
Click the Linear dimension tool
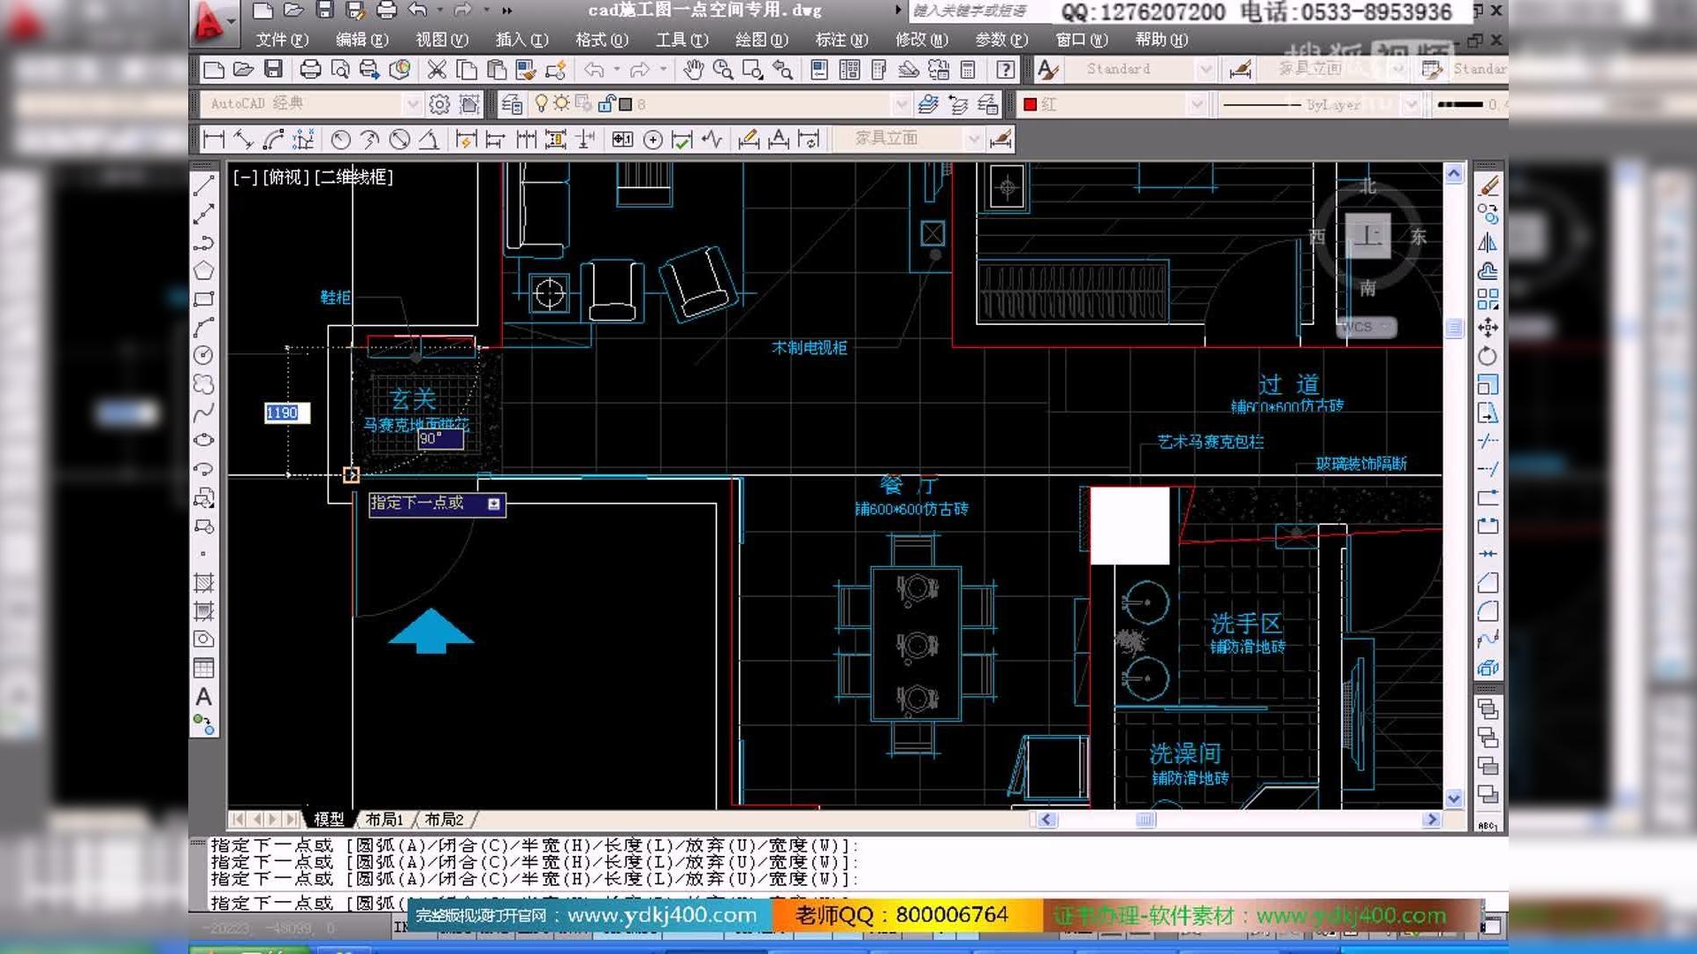click(x=214, y=139)
